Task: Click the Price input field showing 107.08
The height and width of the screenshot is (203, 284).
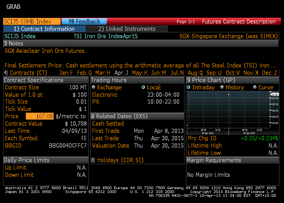Action: click(40, 116)
